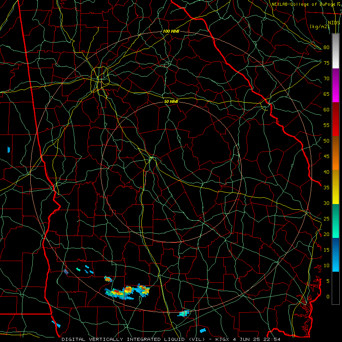Click the 60 value on the color scale
The image size is (342, 342).
[x=326, y=110]
